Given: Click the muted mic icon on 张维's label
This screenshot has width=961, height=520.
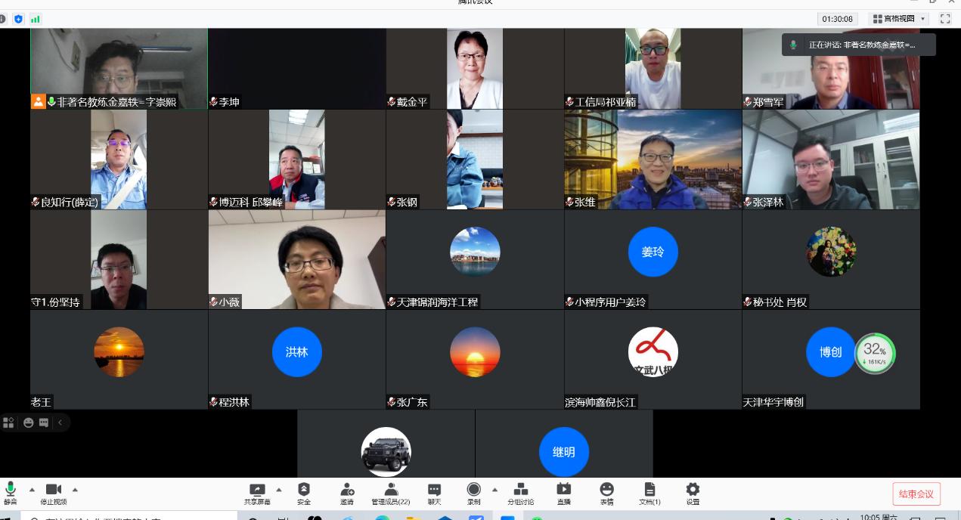Looking at the screenshot, I should click(570, 202).
